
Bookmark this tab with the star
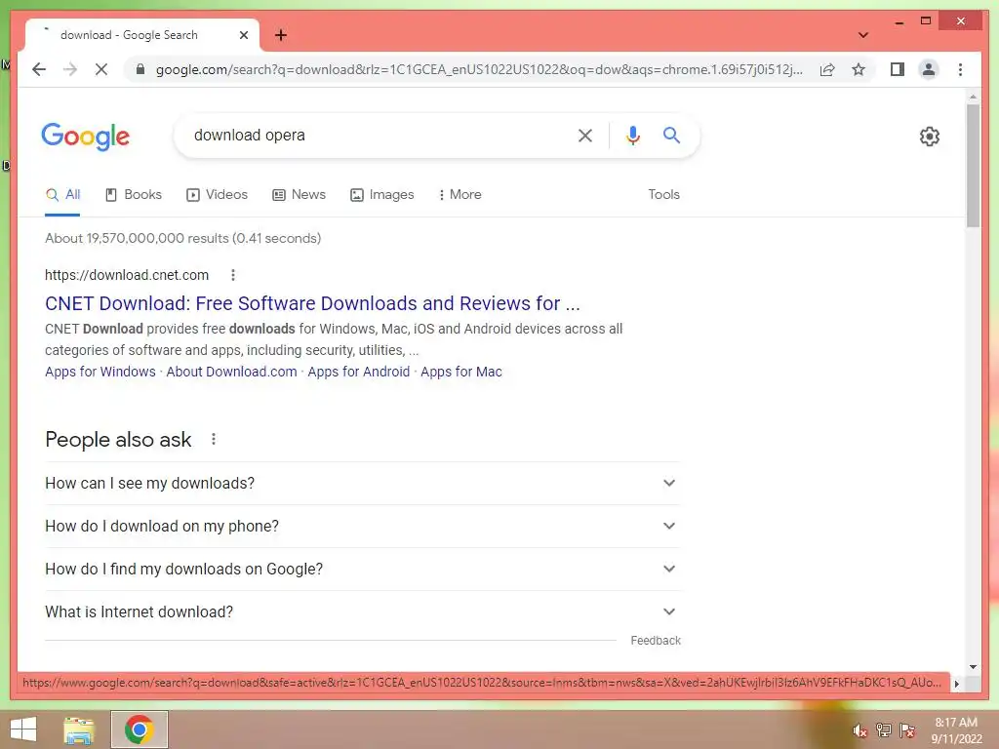[x=859, y=69]
